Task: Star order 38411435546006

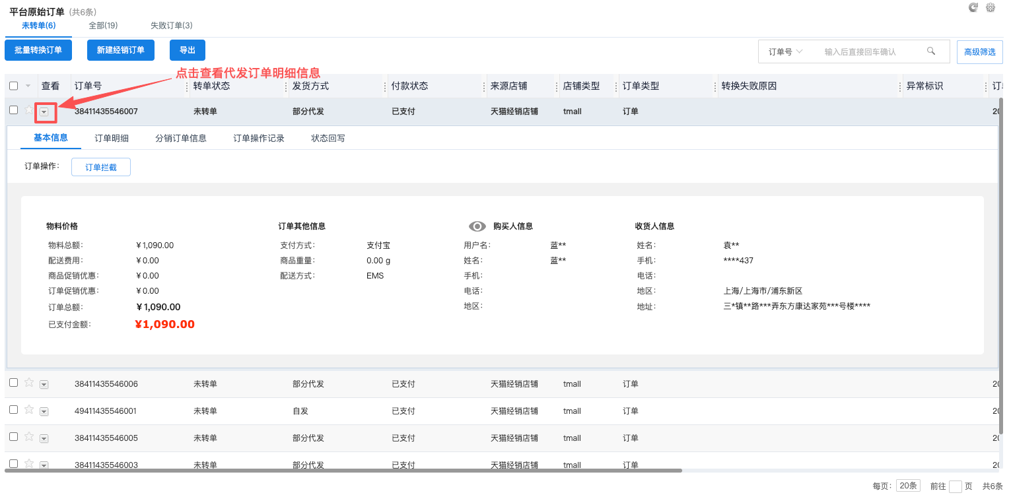Action: tap(29, 382)
